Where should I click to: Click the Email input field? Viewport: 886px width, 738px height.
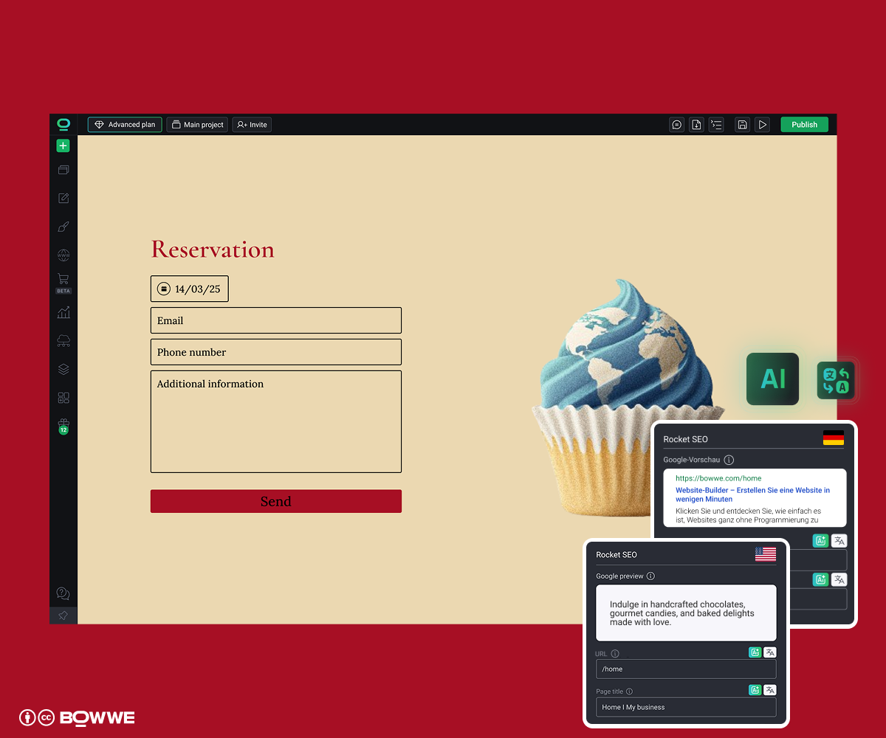tap(276, 320)
